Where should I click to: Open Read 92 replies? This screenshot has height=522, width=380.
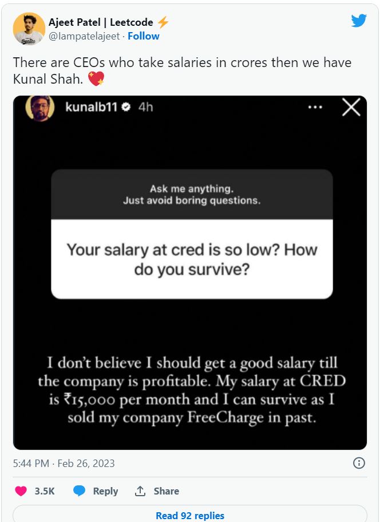pyautogui.click(x=189, y=516)
